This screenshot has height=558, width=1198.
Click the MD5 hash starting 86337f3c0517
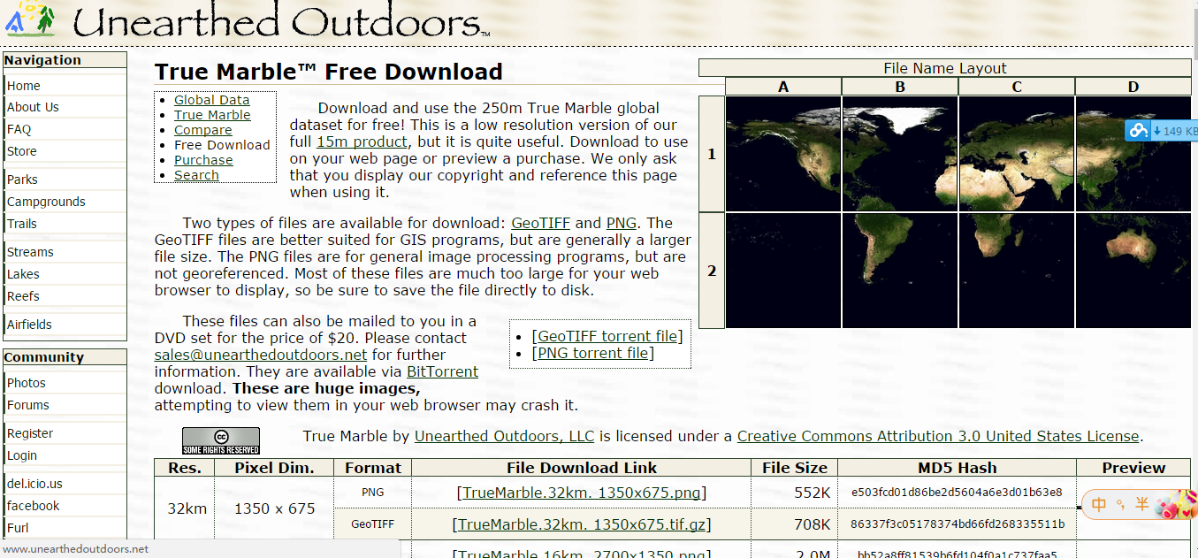coord(957,524)
